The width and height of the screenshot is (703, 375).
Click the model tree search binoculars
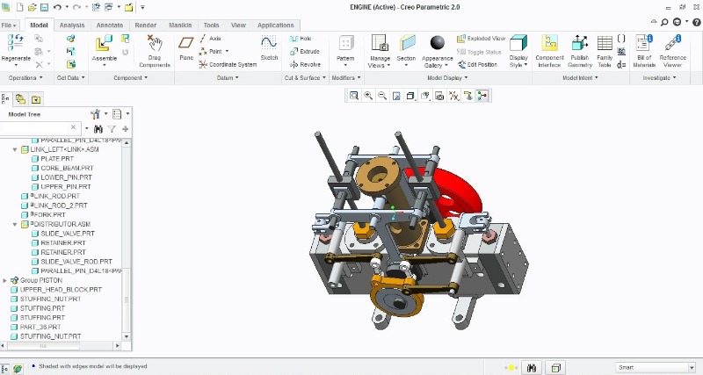[98, 129]
